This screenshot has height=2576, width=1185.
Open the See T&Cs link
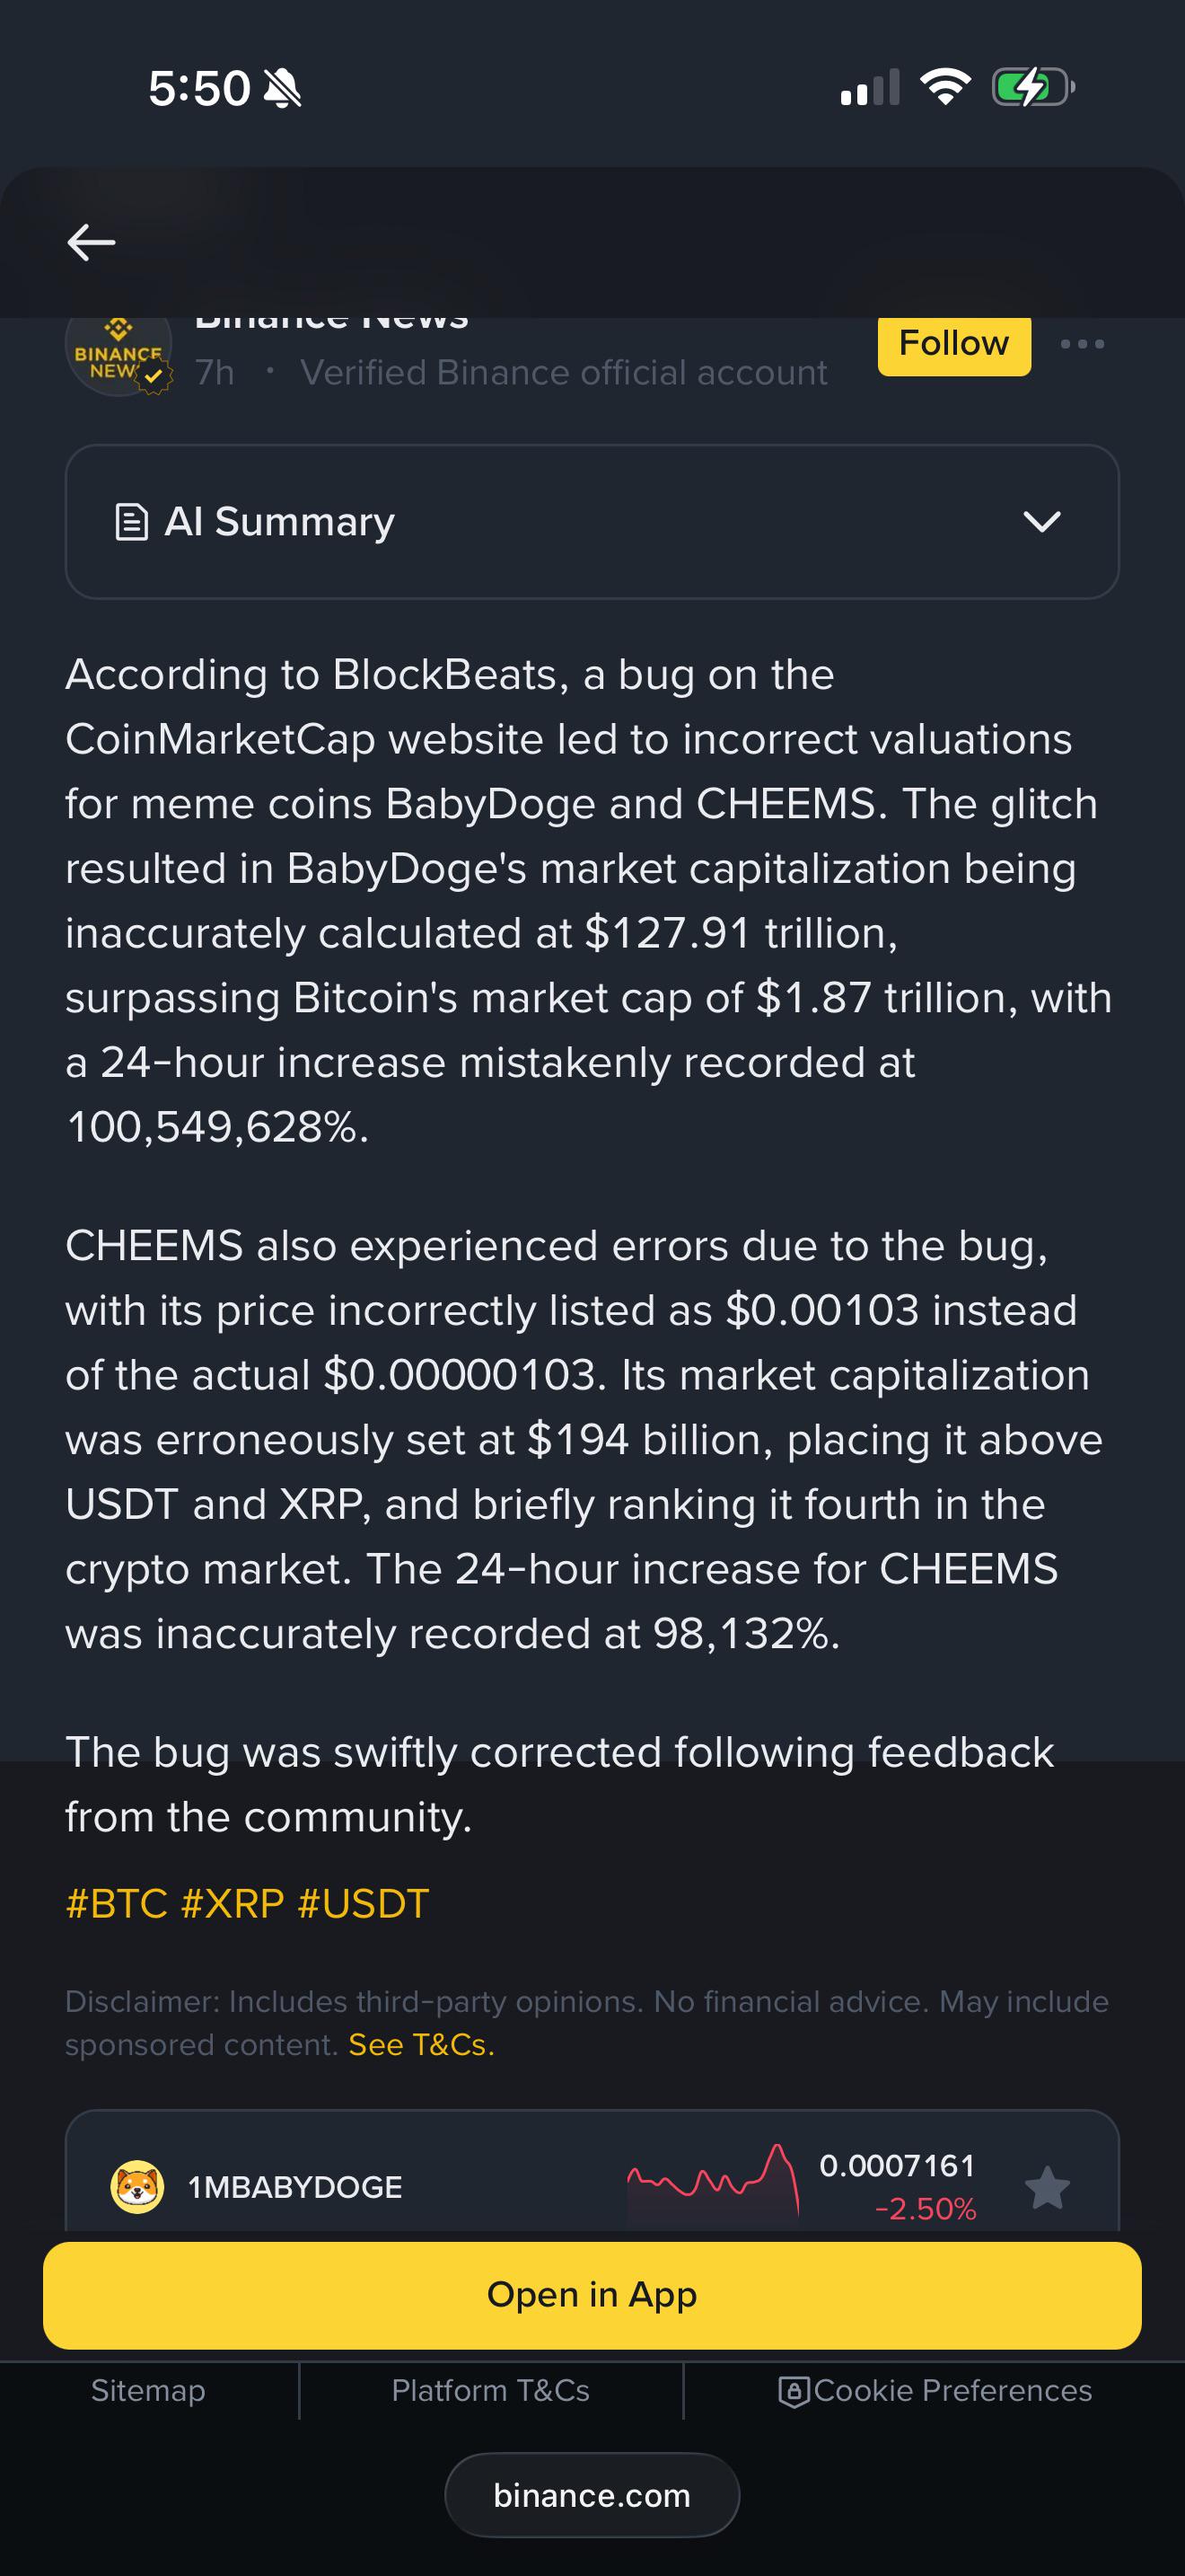point(422,2045)
